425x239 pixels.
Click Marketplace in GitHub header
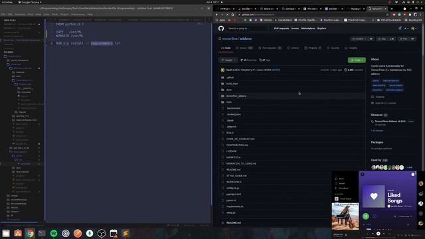coord(308,29)
